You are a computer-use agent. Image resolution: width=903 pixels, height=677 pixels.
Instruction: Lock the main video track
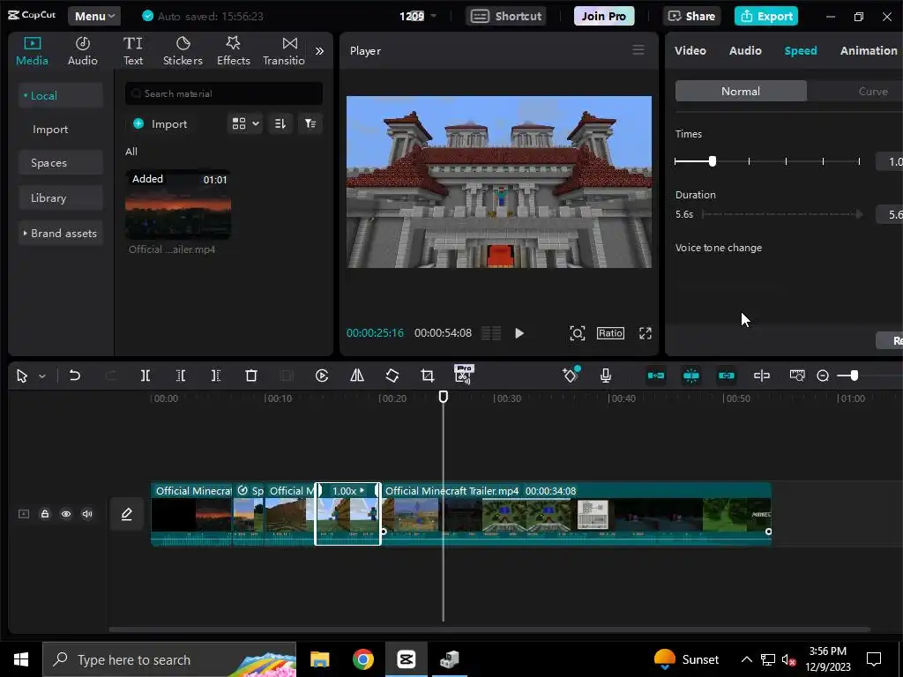pyautogui.click(x=45, y=514)
